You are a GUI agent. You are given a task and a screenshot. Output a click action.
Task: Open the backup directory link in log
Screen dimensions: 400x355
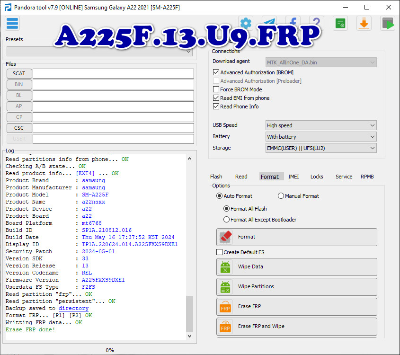73,308
